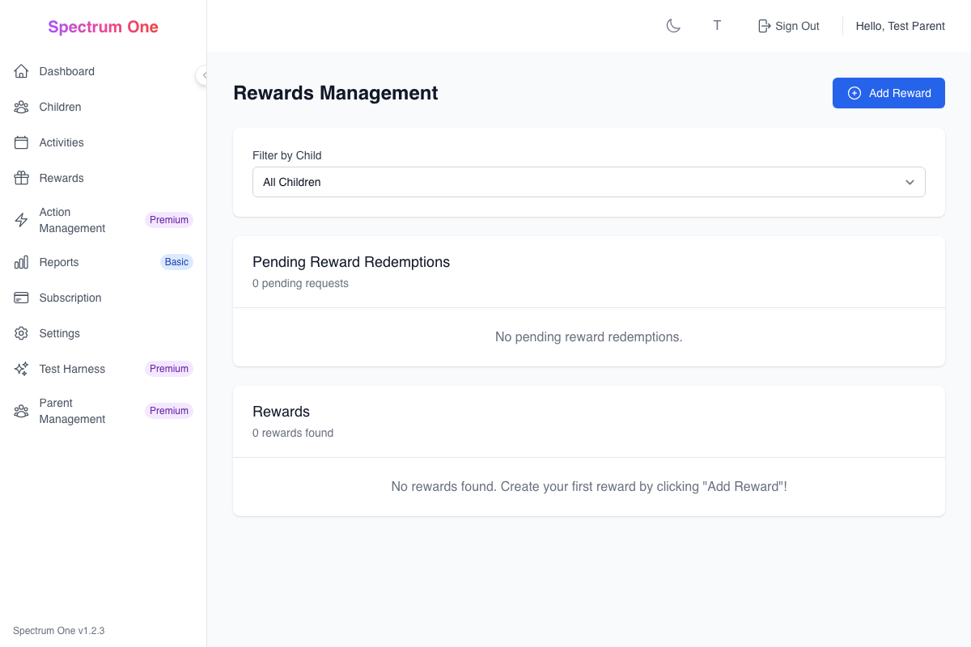
Task: Toggle dark mode with the moon icon
Action: 673,25
